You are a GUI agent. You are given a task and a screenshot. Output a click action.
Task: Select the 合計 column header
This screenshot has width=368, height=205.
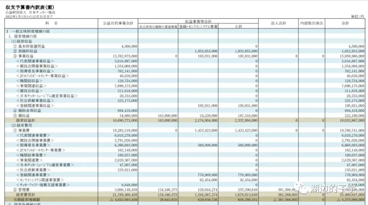[x=344, y=23]
